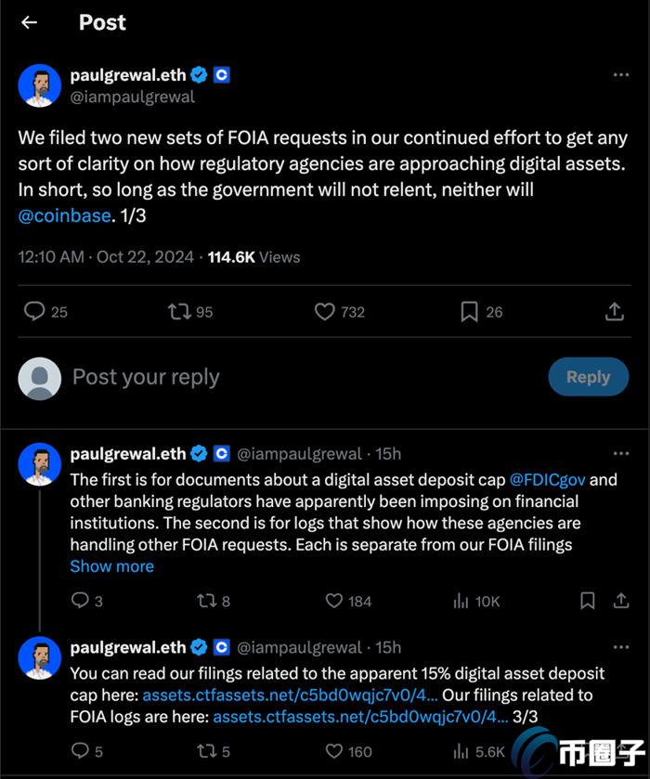This screenshot has width=650, height=779.
Task: Repost the reply with 8 reposts
Action: (206, 602)
